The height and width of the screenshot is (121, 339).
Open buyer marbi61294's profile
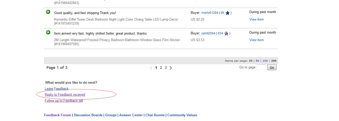point(210,13)
